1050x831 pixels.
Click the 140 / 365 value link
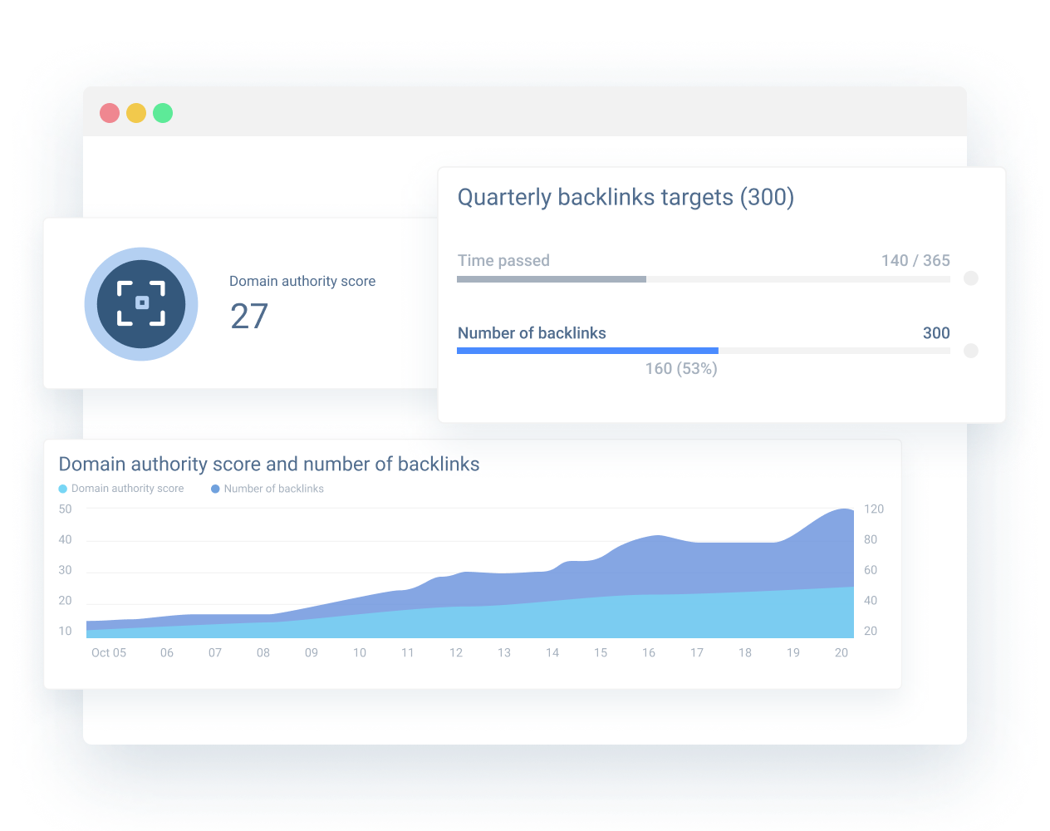pos(915,260)
